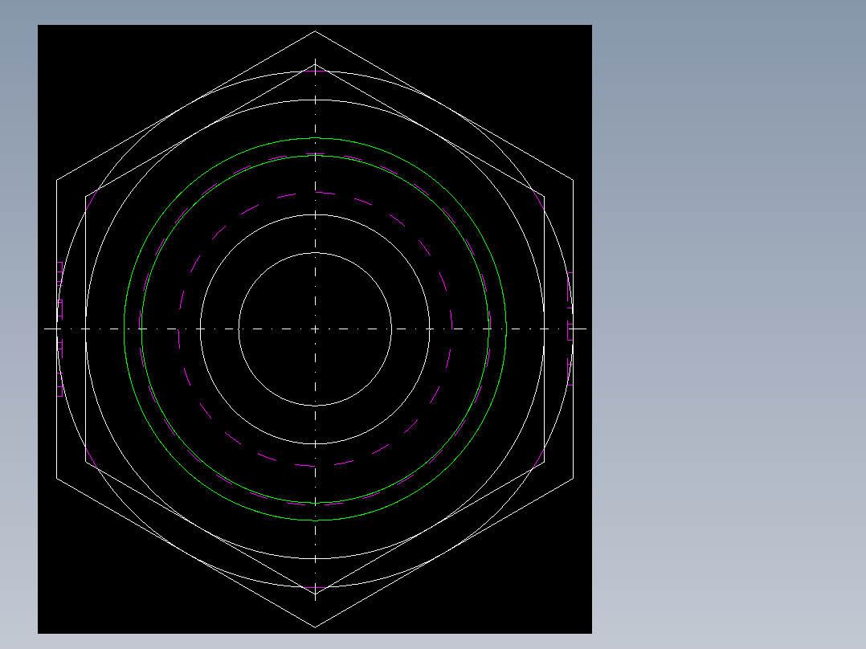The width and height of the screenshot is (866, 649).
Task: Click the top vertex of the outer hexagon
Action: 316,31
